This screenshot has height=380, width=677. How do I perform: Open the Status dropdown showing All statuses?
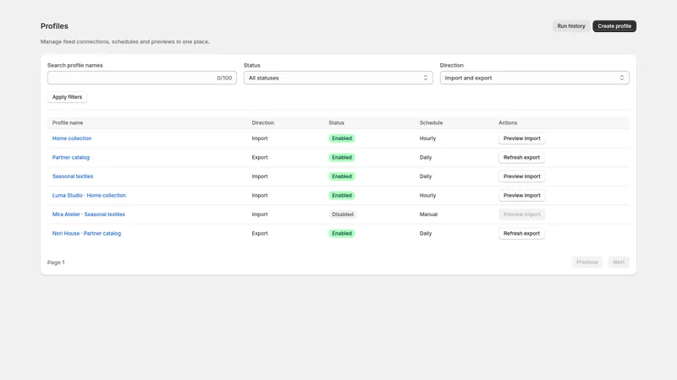[338, 78]
